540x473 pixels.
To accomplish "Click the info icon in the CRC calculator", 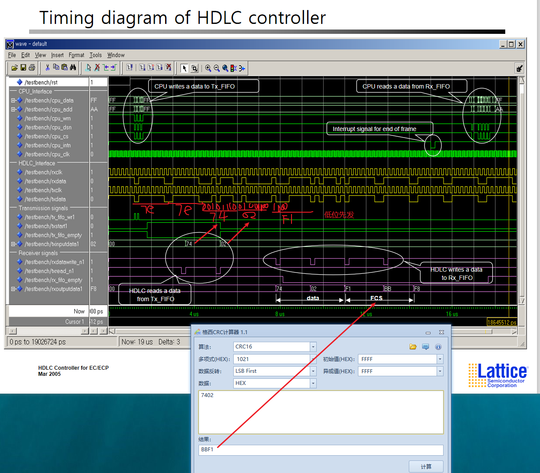I will coord(438,347).
